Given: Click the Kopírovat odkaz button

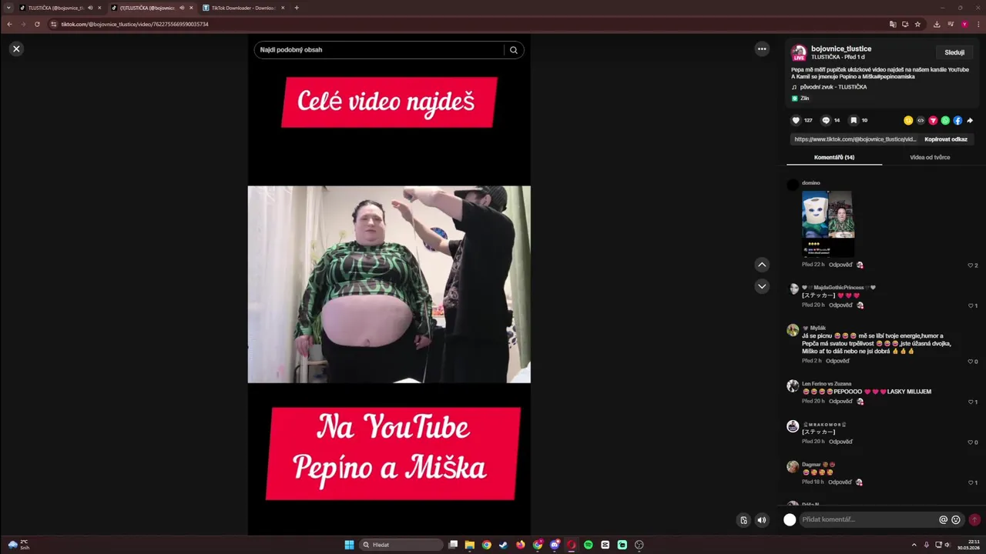Looking at the screenshot, I should [x=946, y=139].
